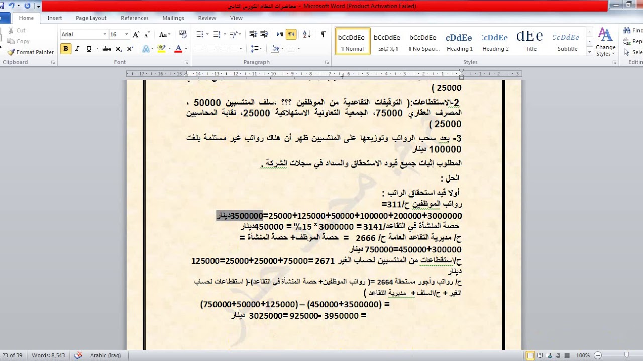Apply the Title style
This screenshot has width=643, height=361.
(531, 42)
